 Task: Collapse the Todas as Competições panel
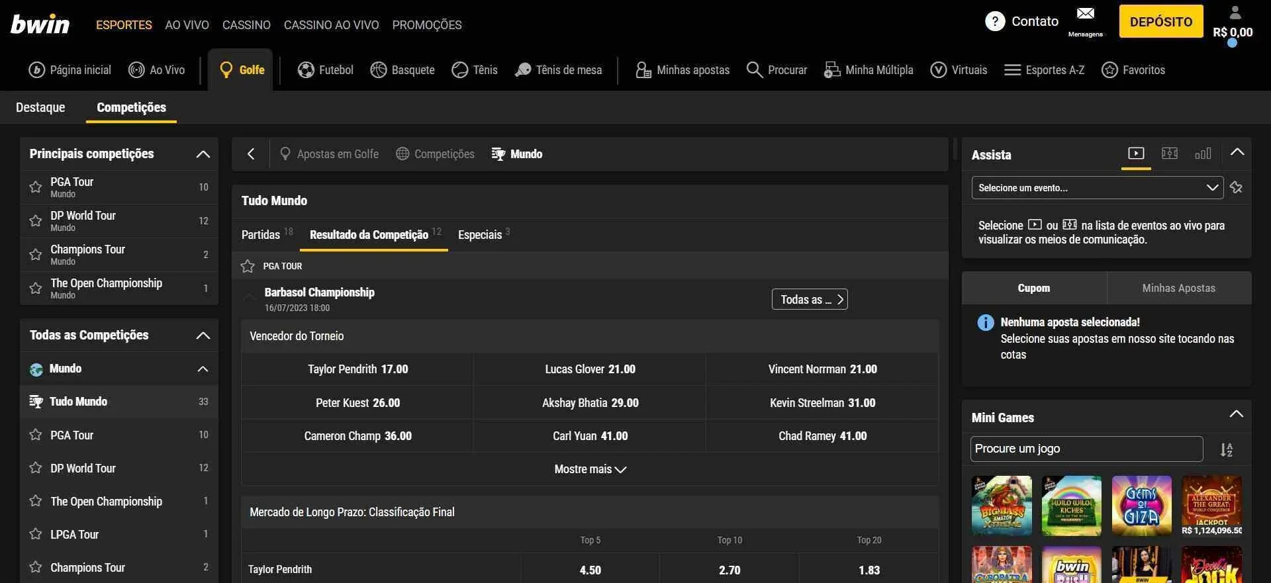pos(203,336)
